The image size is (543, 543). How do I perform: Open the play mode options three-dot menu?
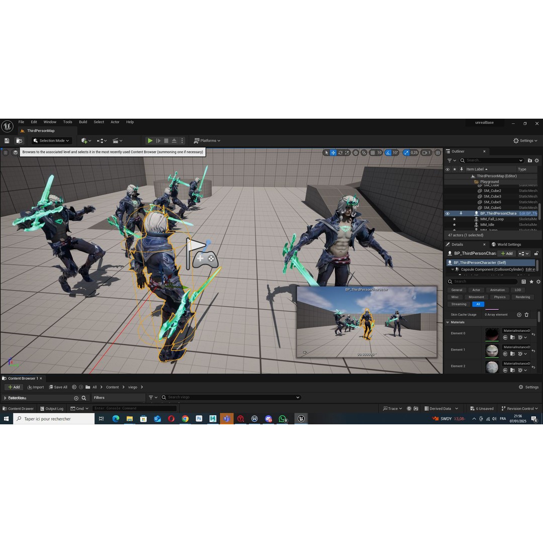pyautogui.click(x=182, y=141)
